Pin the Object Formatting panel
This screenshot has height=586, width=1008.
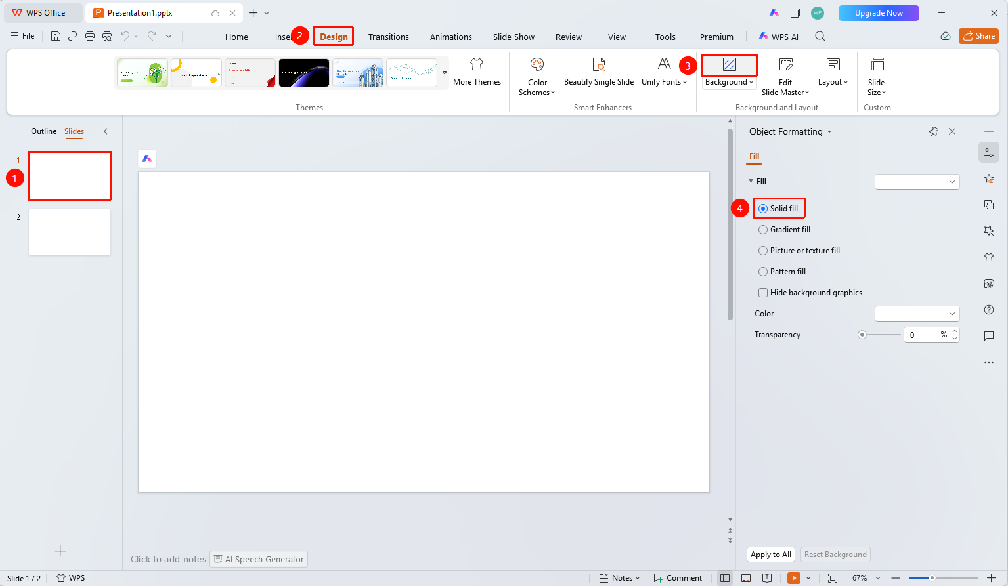[934, 131]
